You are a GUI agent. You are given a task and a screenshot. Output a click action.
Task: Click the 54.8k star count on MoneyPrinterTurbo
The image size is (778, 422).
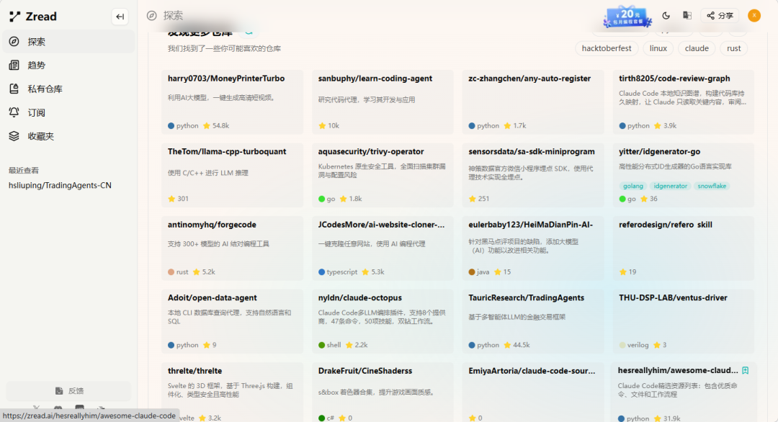click(x=216, y=126)
